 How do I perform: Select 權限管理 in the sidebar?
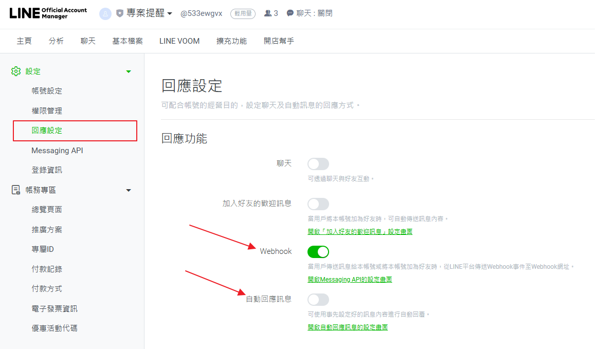(47, 111)
